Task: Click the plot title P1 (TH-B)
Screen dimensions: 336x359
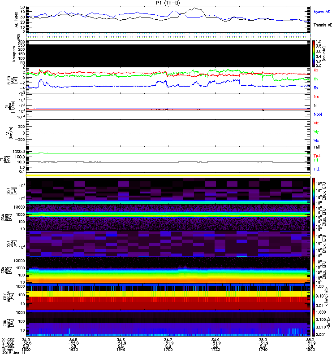Action: (168, 3)
